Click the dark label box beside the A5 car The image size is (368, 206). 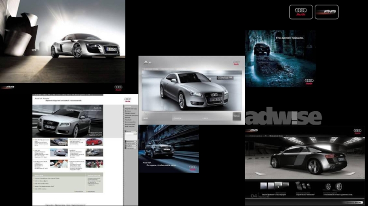point(225,78)
